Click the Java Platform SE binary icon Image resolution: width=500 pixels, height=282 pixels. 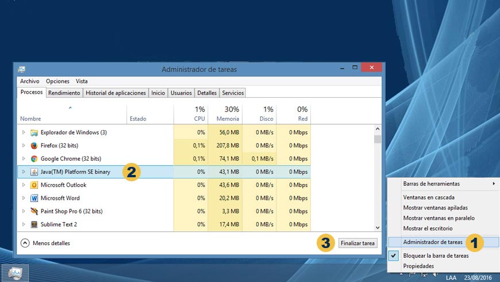[34, 172]
